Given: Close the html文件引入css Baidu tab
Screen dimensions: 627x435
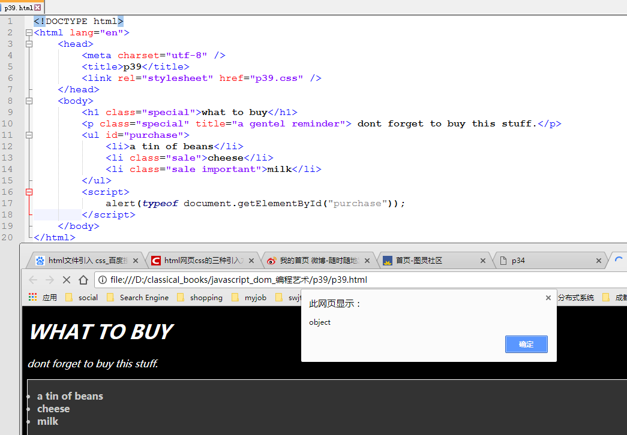Looking at the screenshot, I should click(136, 261).
